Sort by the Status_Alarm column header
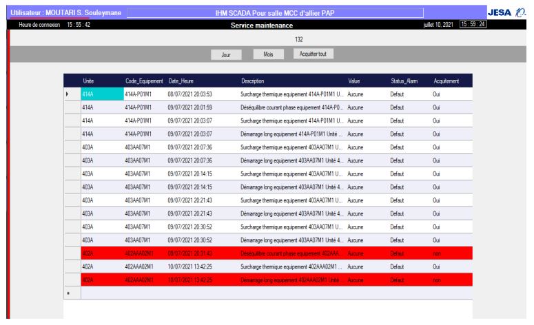534x325 pixels. (403, 81)
